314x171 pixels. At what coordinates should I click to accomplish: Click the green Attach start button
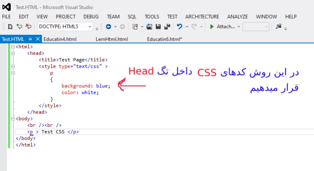coord(212,27)
